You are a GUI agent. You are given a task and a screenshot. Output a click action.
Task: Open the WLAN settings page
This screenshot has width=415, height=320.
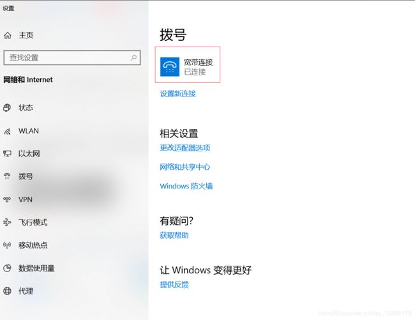(x=29, y=131)
